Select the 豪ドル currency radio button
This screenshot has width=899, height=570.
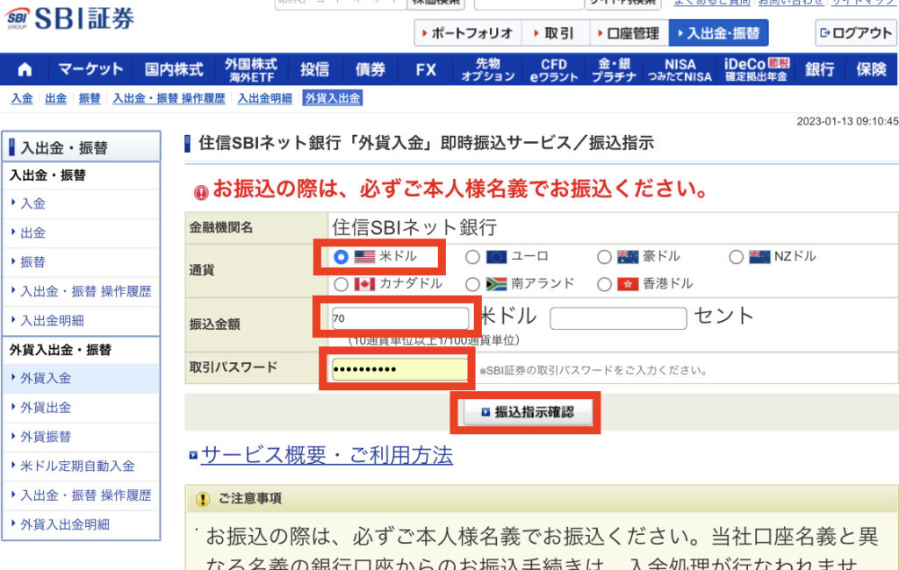click(x=604, y=257)
